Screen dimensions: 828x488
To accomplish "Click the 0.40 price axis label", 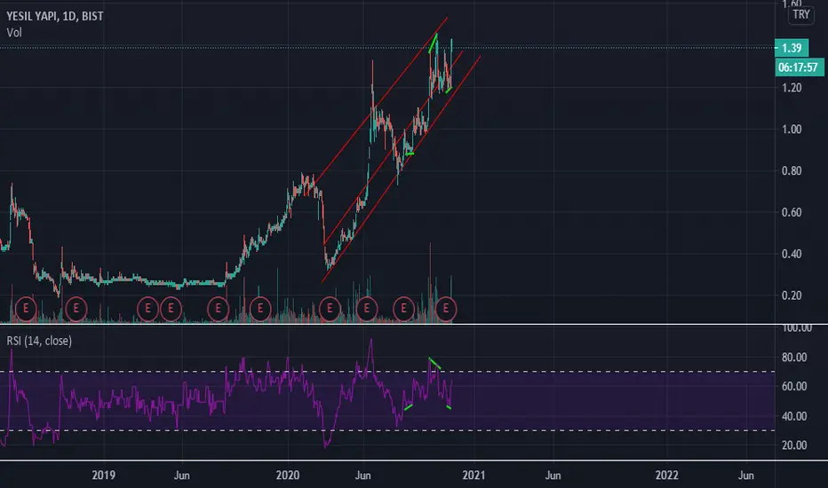I will click(x=792, y=254).
